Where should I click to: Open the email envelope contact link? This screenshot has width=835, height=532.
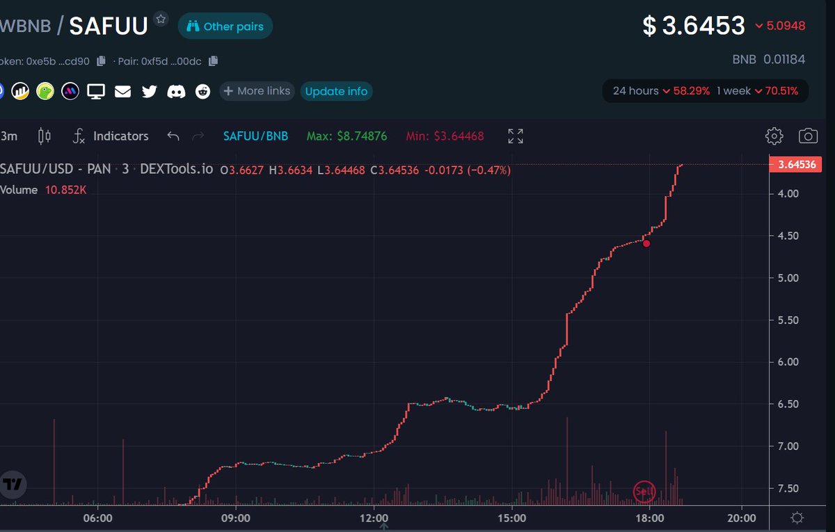(x=122, y=91)
